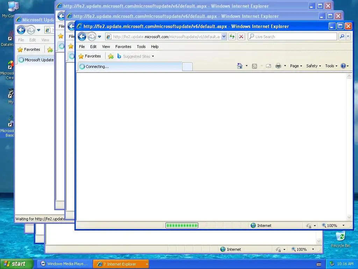The height and width of the screenshot is (269, 358).
Task: Open File menu in Microsoft Update window
Action: [21, 40]
